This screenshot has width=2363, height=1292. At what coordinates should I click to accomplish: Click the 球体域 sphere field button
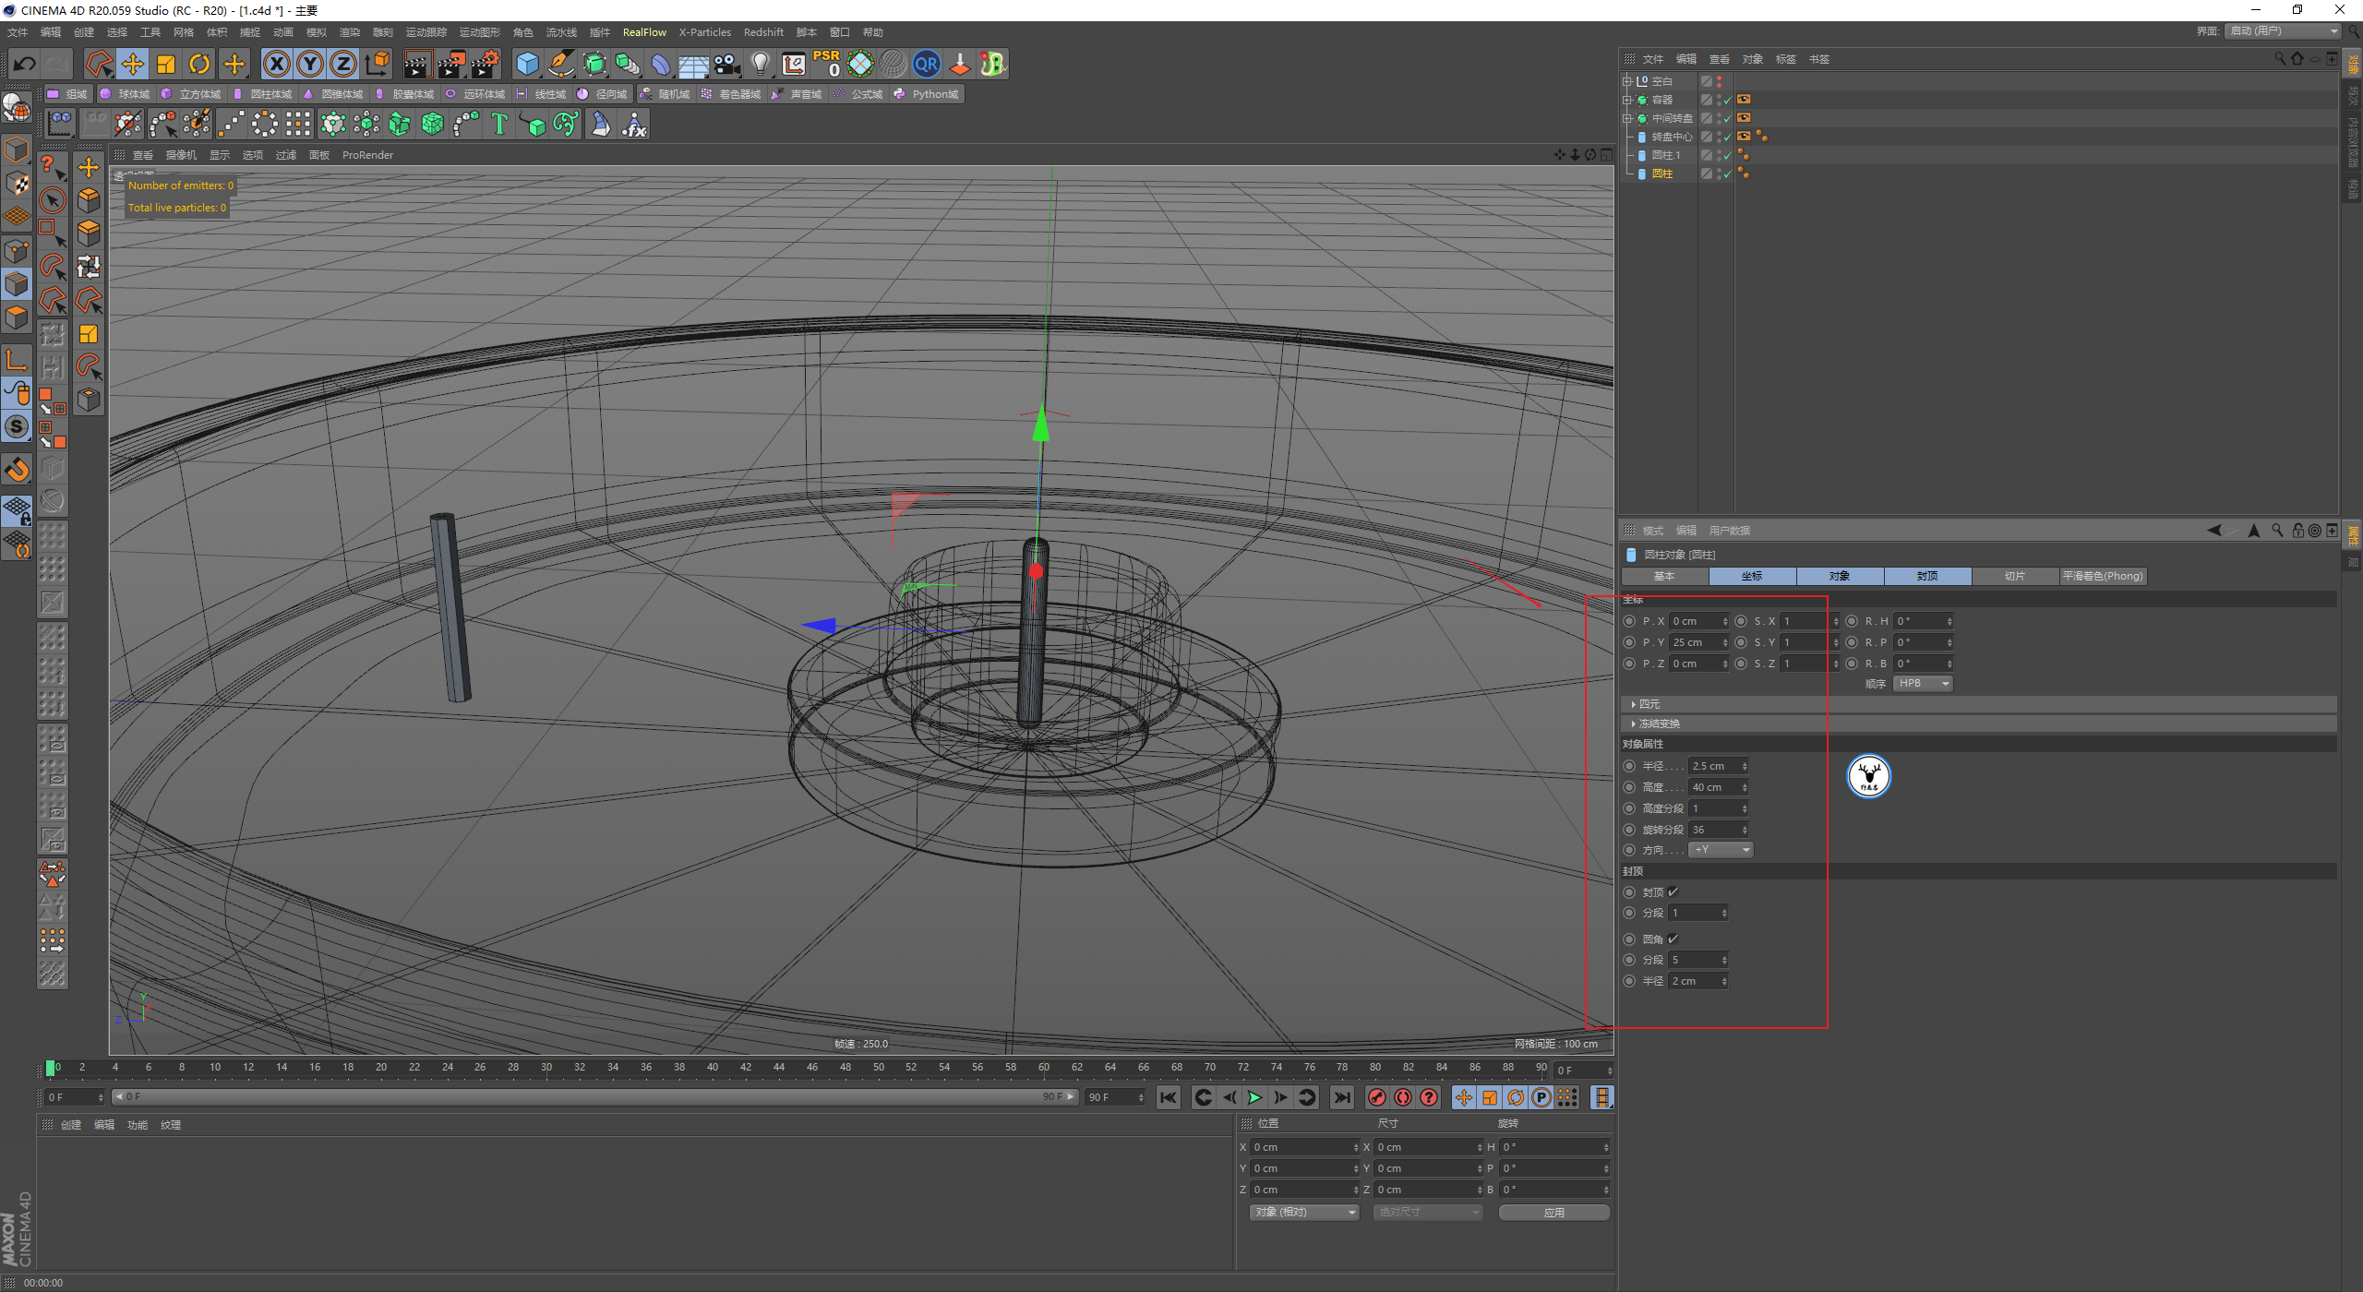tap(126, 94)
